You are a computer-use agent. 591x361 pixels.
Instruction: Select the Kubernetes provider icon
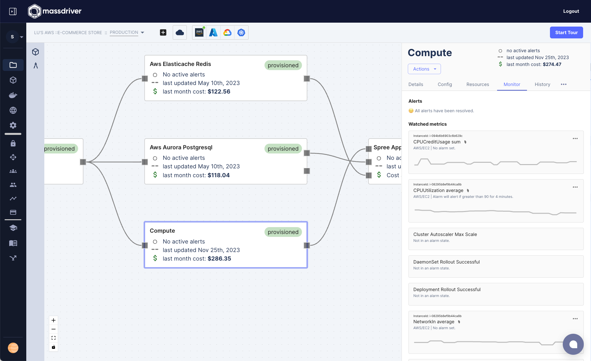(x=241, y=32)
